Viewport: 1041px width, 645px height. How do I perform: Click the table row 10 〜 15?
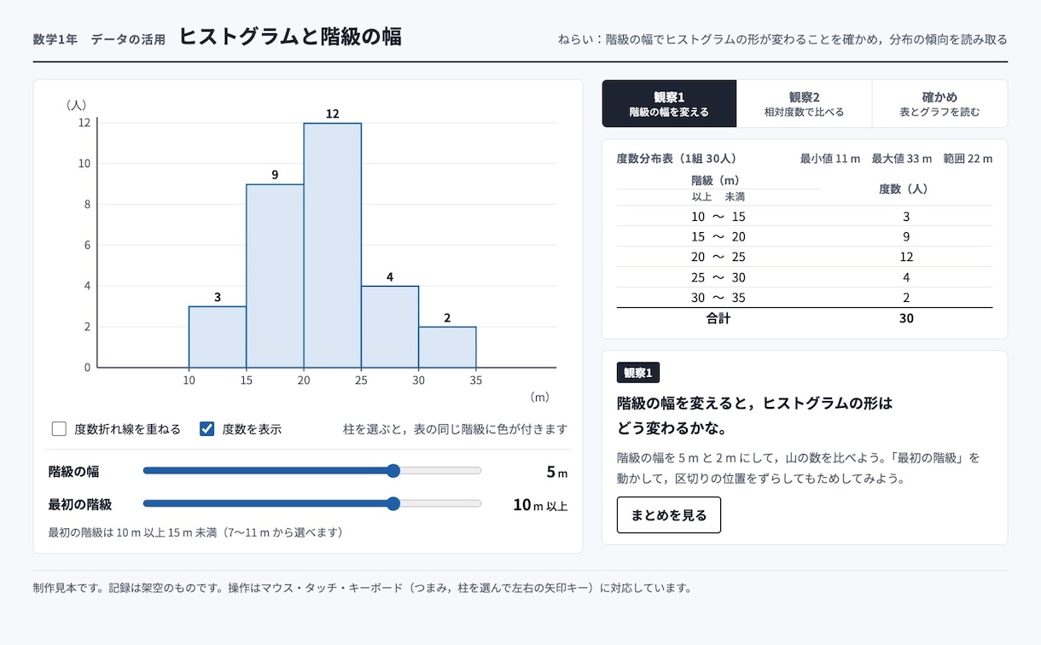tap(805, 216)
